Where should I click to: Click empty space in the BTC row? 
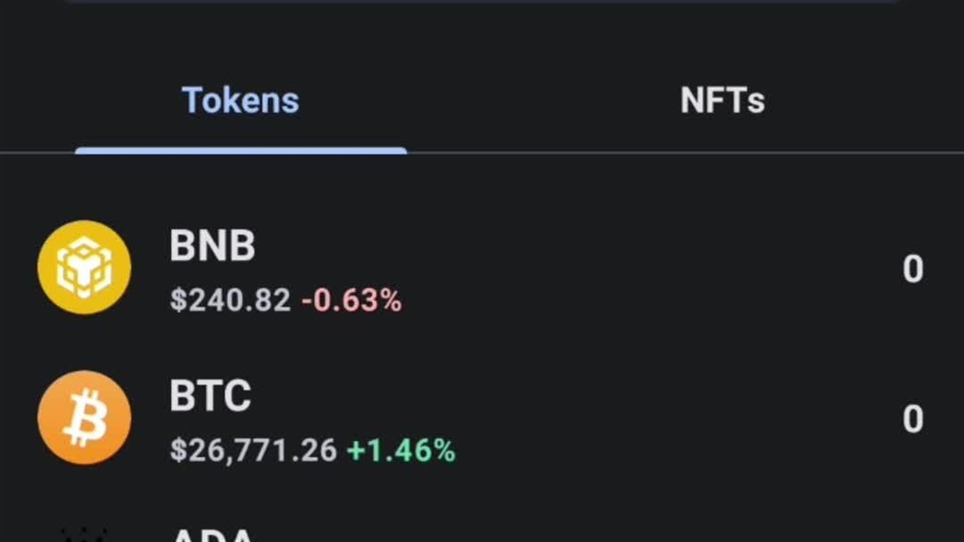click(x=640, y=419)
